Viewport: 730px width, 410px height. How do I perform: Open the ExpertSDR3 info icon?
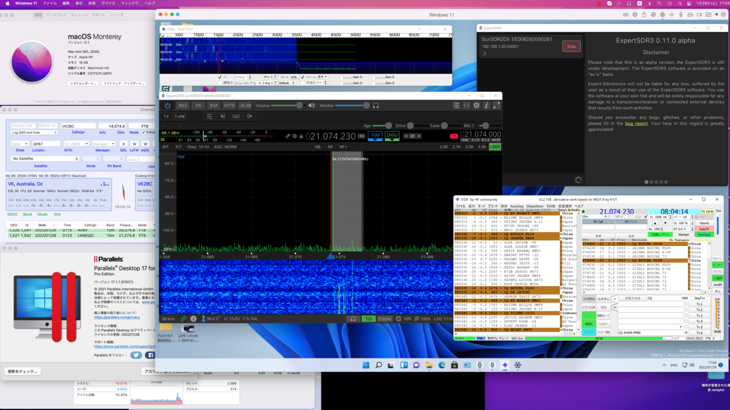pos(487,106)
